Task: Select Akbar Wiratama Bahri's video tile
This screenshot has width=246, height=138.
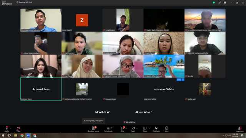Action: point(41,43)
